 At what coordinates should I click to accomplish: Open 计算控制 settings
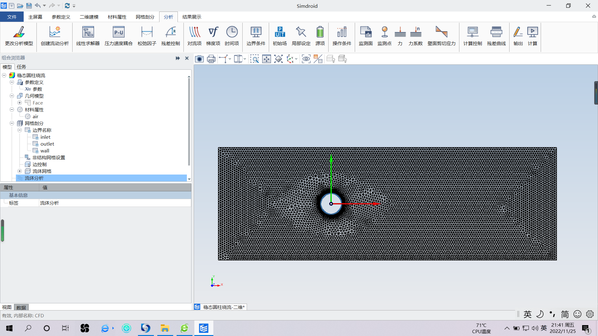(x=472, y=36)
